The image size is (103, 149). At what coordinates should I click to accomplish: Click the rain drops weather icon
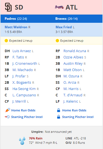22,141
